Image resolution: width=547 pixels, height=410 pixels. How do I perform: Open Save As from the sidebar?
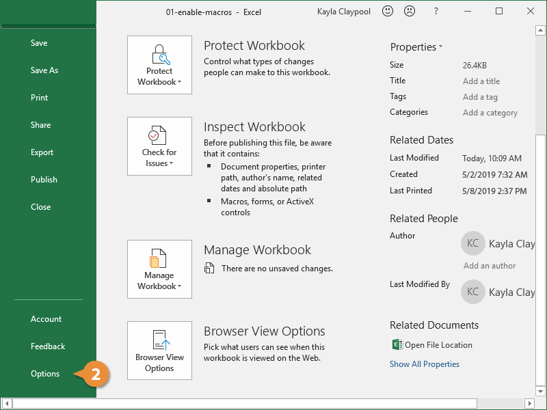coord(44,70)
